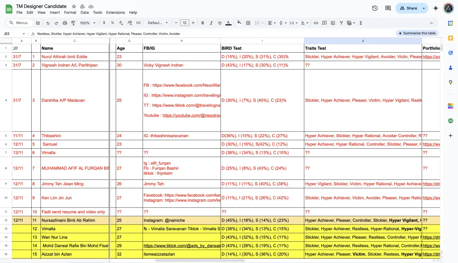The width and height of the screenshot is (458, 263).
Task: Open the text colour picker
Action: (x=228, y=23)
